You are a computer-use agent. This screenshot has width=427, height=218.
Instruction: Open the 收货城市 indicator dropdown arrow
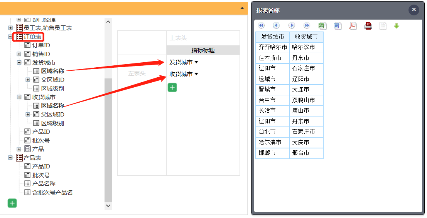point(196,74)
